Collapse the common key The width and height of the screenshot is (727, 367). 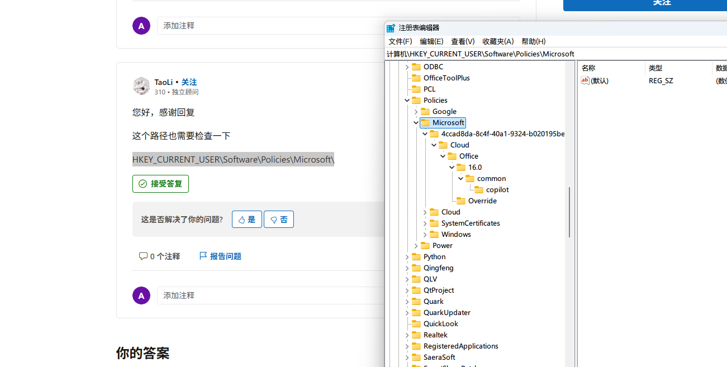pos(460,179)
